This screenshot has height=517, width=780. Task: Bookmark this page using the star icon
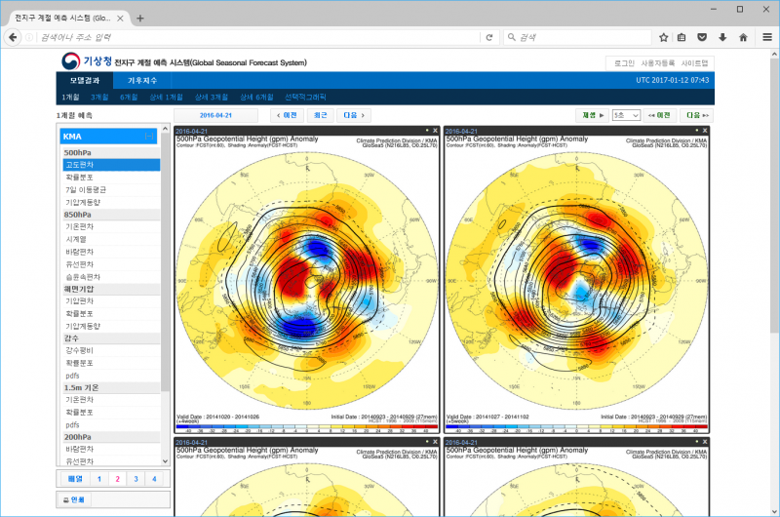[664, 37]
